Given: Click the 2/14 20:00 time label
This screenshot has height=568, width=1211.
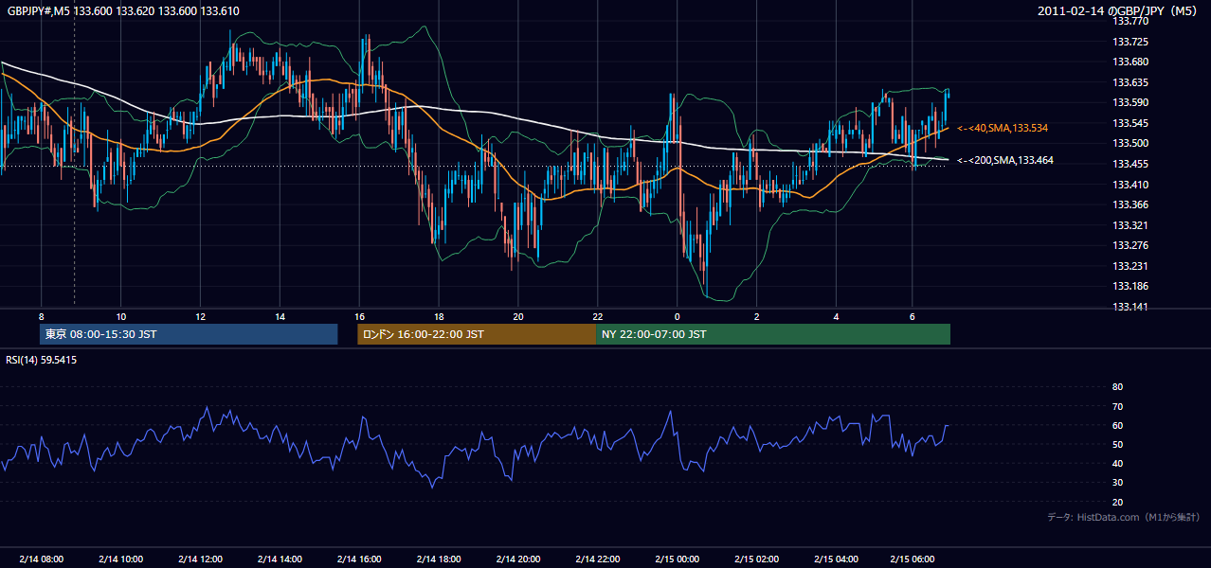Looking at the screenshot, I should [517, 559].
